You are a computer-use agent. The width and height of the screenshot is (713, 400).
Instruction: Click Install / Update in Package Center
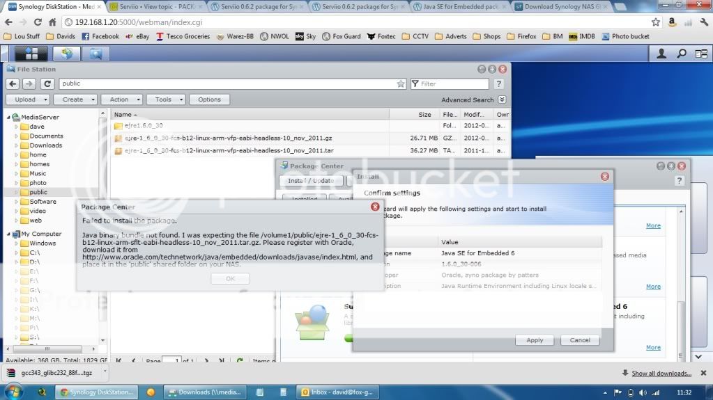[x=311, y=181]
